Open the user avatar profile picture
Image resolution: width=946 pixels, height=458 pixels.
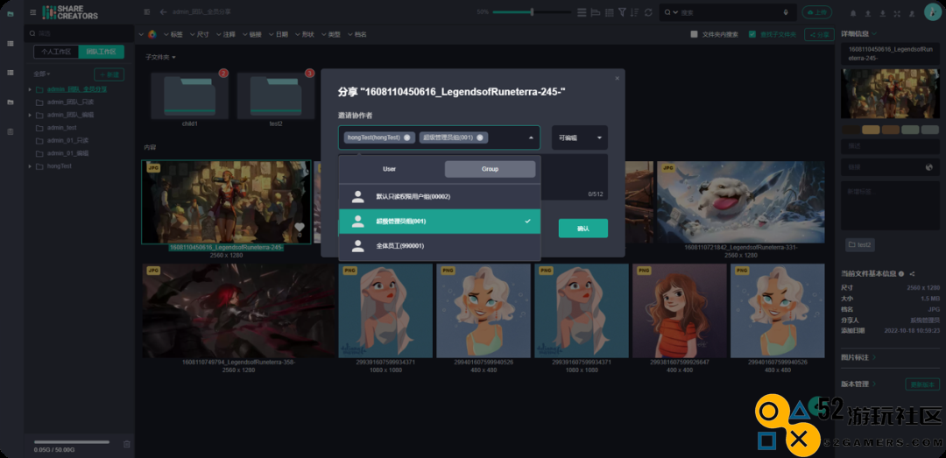point(932,12)
